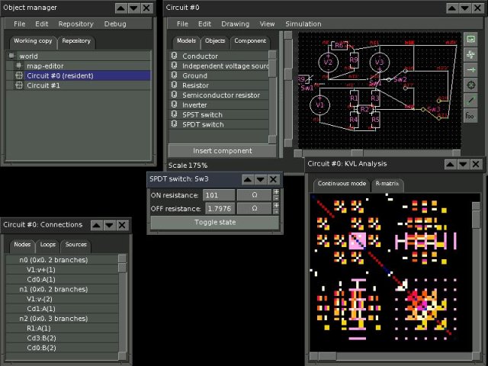The height and width of the screenshot is (366, 488).
Task: Click the map-editor object icon
Action: click(x=19, y=66)
